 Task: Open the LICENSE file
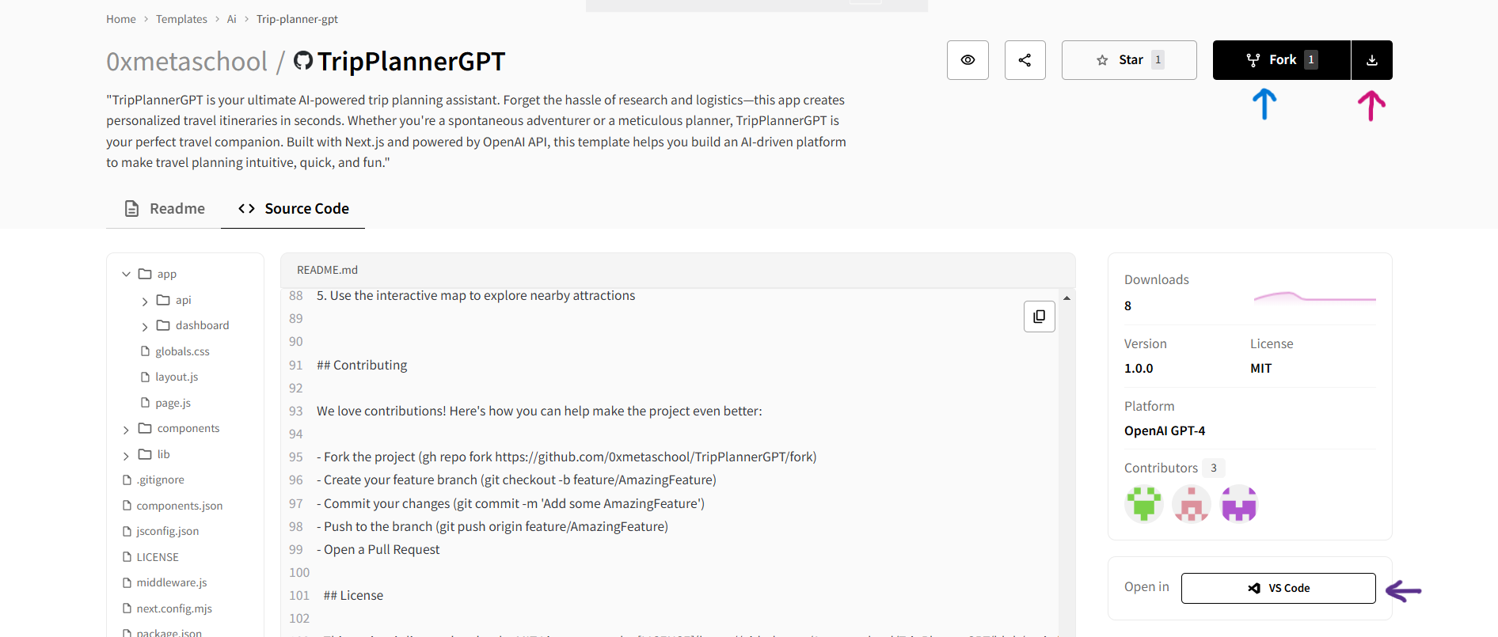tap(158, 557)
